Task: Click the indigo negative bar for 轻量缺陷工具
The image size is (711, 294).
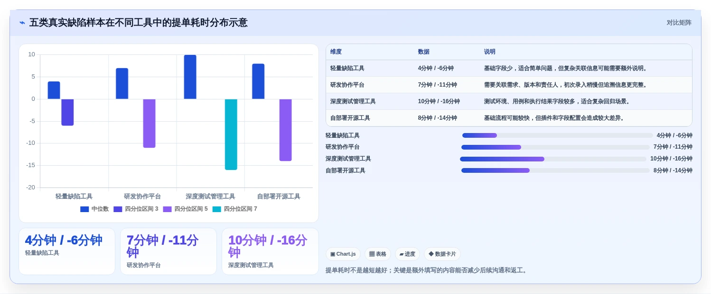Action: pos(67,112)
